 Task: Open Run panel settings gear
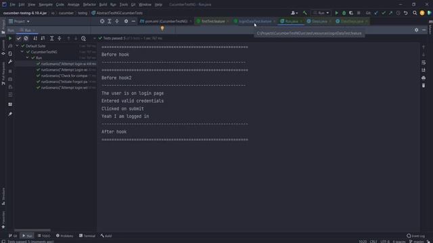click(x=417, y=30)
